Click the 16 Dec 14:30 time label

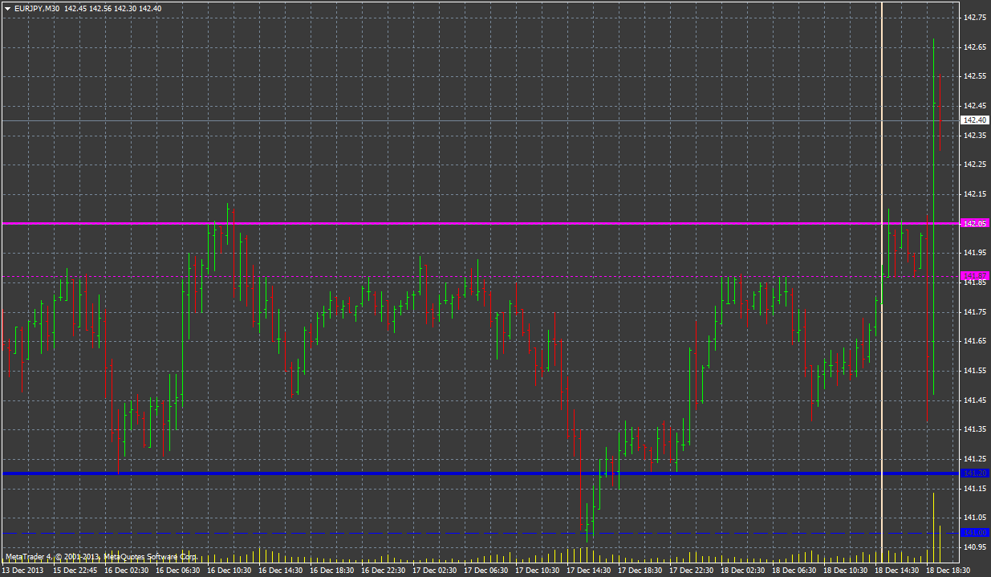(x=281, y=571)
